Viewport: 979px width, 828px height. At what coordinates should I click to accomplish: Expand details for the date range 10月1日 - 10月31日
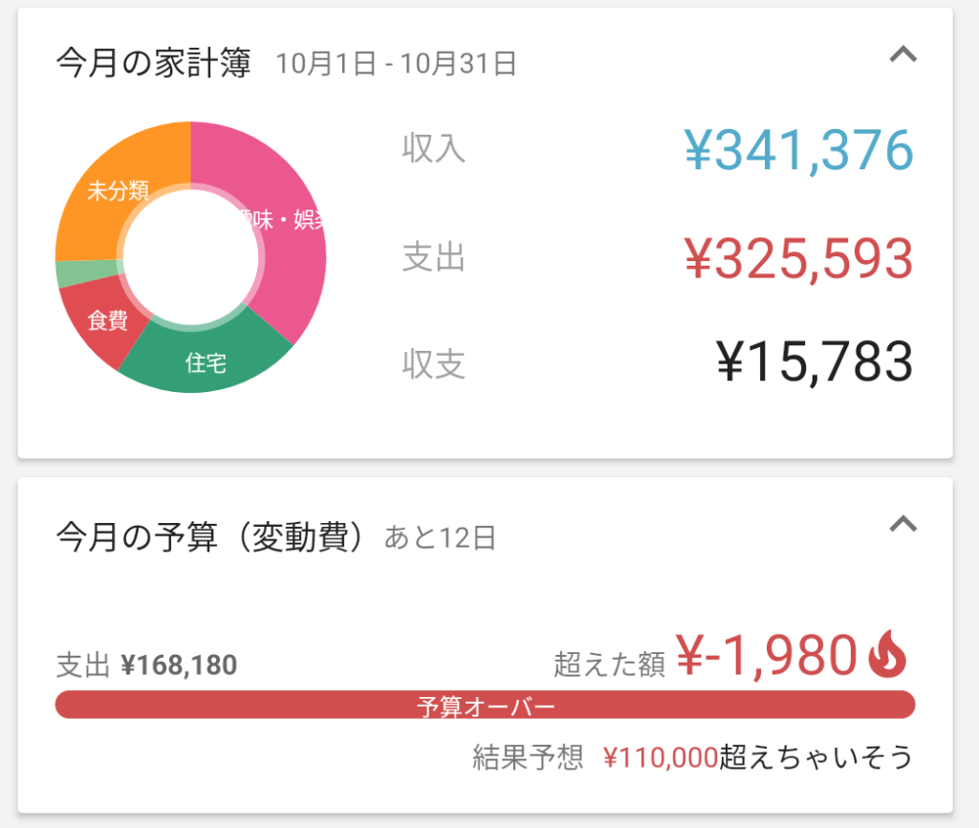tap(395, 63)
